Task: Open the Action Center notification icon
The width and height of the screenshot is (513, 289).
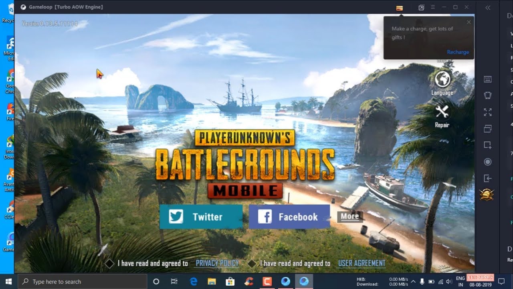Action: (x=501, y=281)
